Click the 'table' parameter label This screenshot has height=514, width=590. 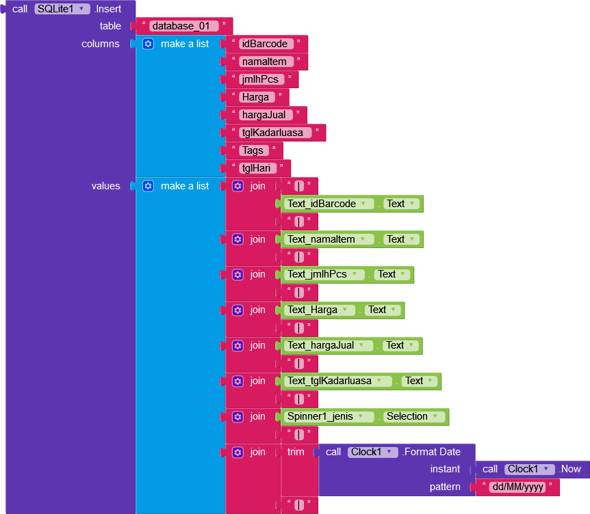tap(110, 26)
